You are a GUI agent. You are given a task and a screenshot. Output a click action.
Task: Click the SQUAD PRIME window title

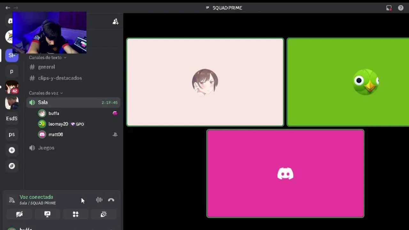(x=227, y=8)
